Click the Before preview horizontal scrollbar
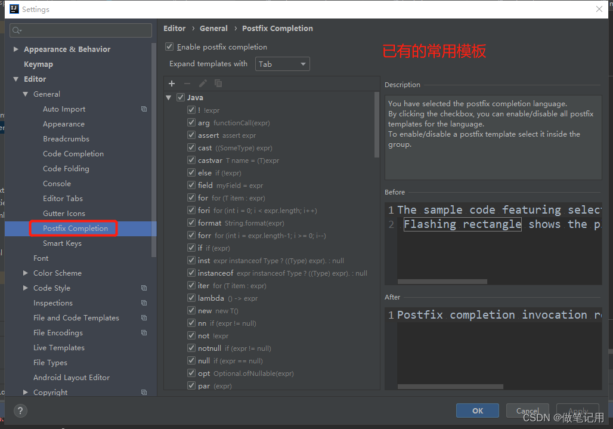The height and width of the screenshot is (429, 613). coord(442,282)
